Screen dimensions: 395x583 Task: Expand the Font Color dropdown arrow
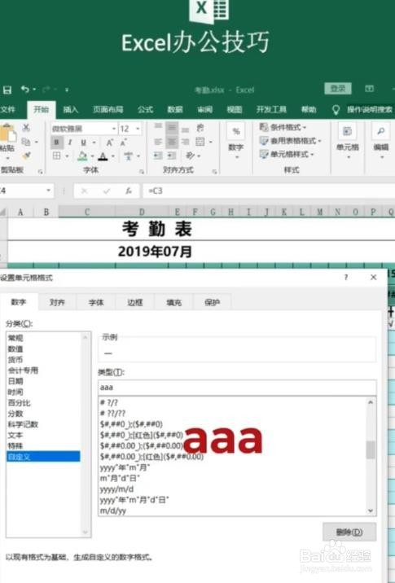[x=113, y=156]
